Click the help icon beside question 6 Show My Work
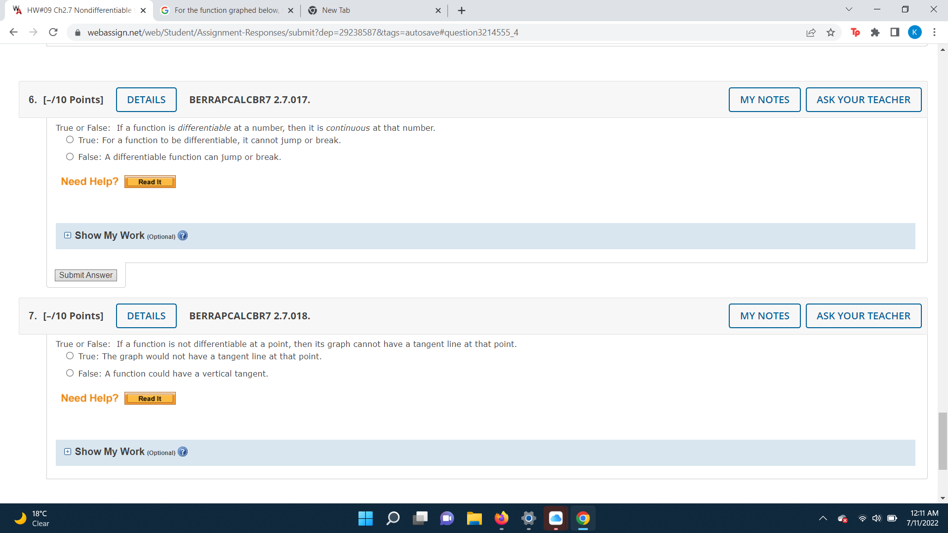The width and height of the screenshot is (948, 533). point(183,236)
